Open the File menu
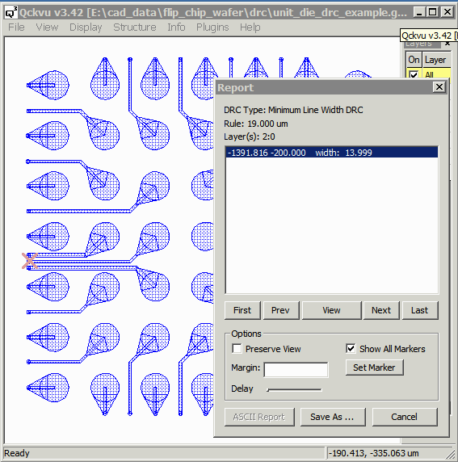458x462 pixels. (16, 27)
